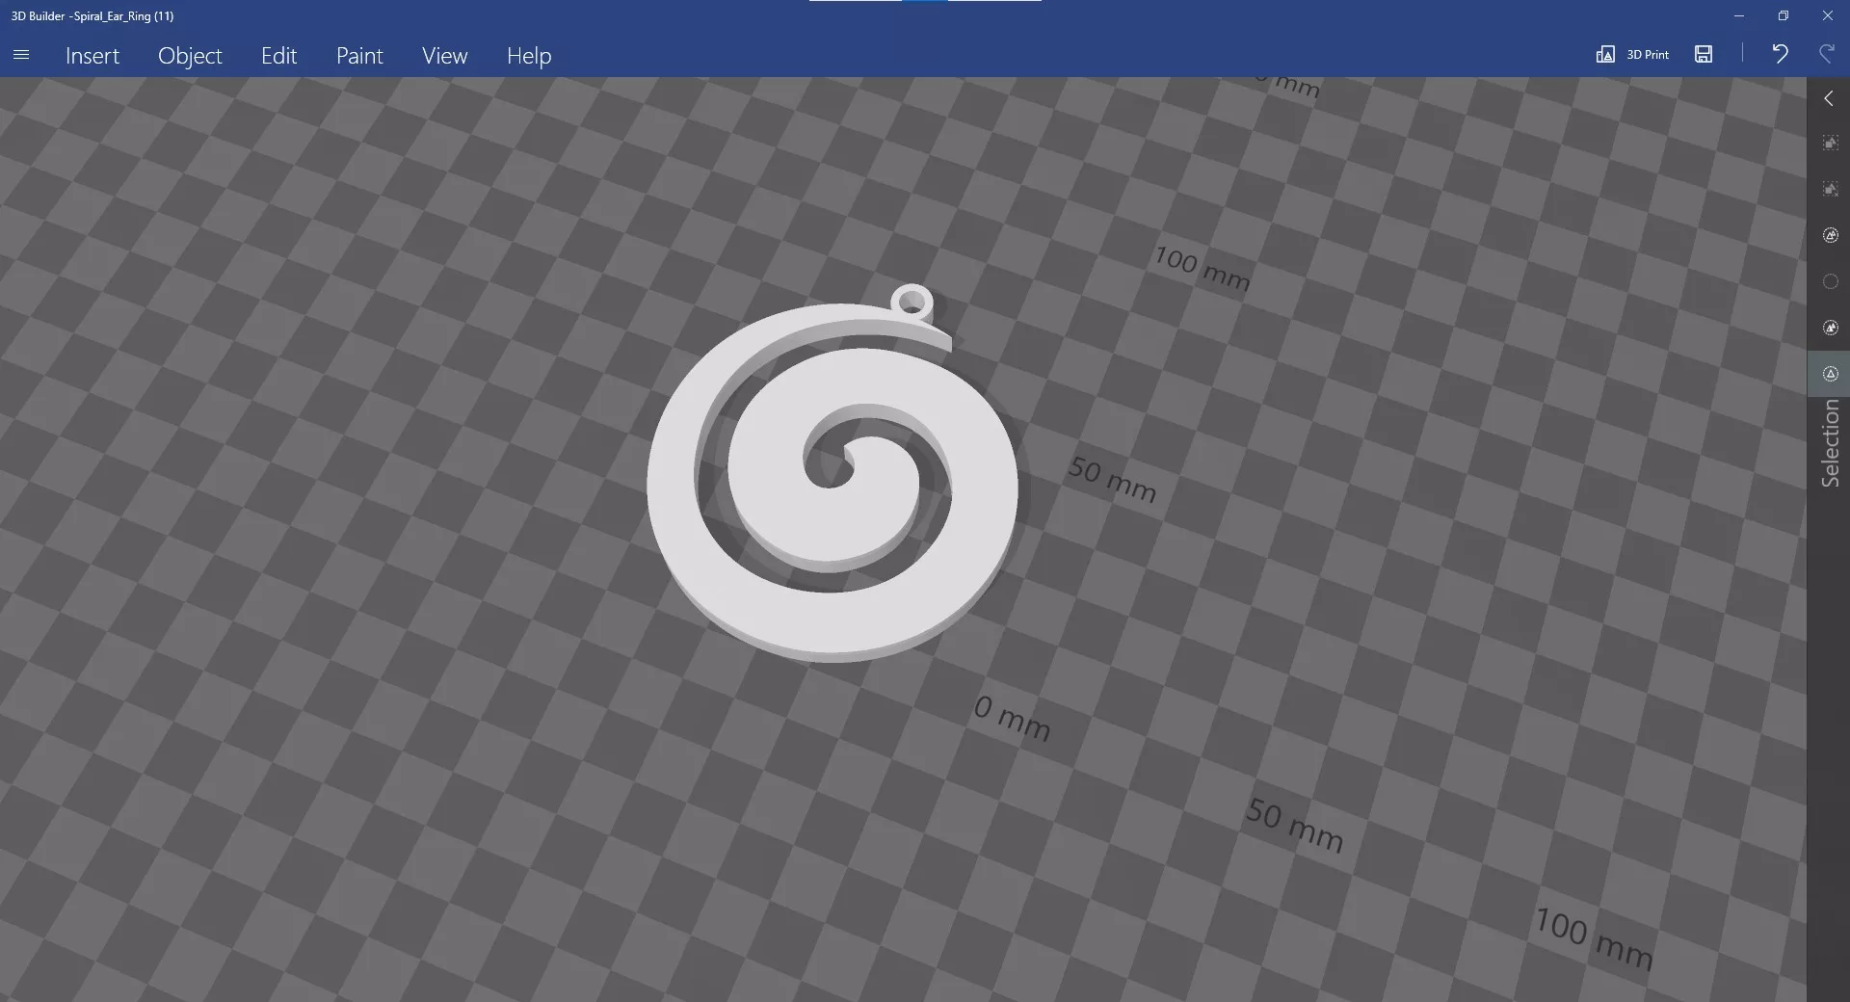Open the Help menu
Image resolution: width=1850 pixels, height=1002 pixels.
(x=529, y=56)
